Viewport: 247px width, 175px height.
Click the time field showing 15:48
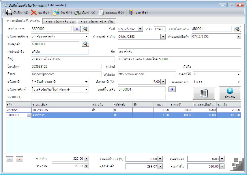point(160,29)
